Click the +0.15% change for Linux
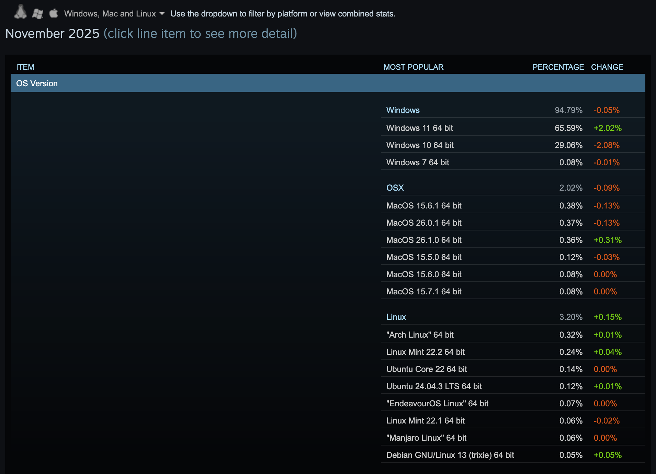Screen dimensions: 656x474 (x=608, y=317)
